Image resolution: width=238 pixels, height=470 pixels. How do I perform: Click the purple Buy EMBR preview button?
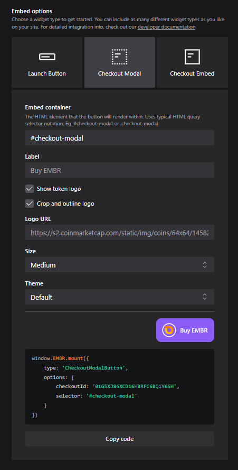click(185, 330)
